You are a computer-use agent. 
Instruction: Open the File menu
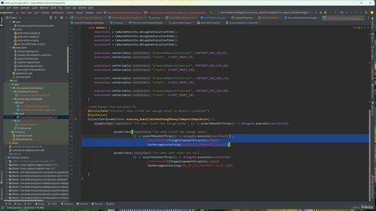(2, 8)
